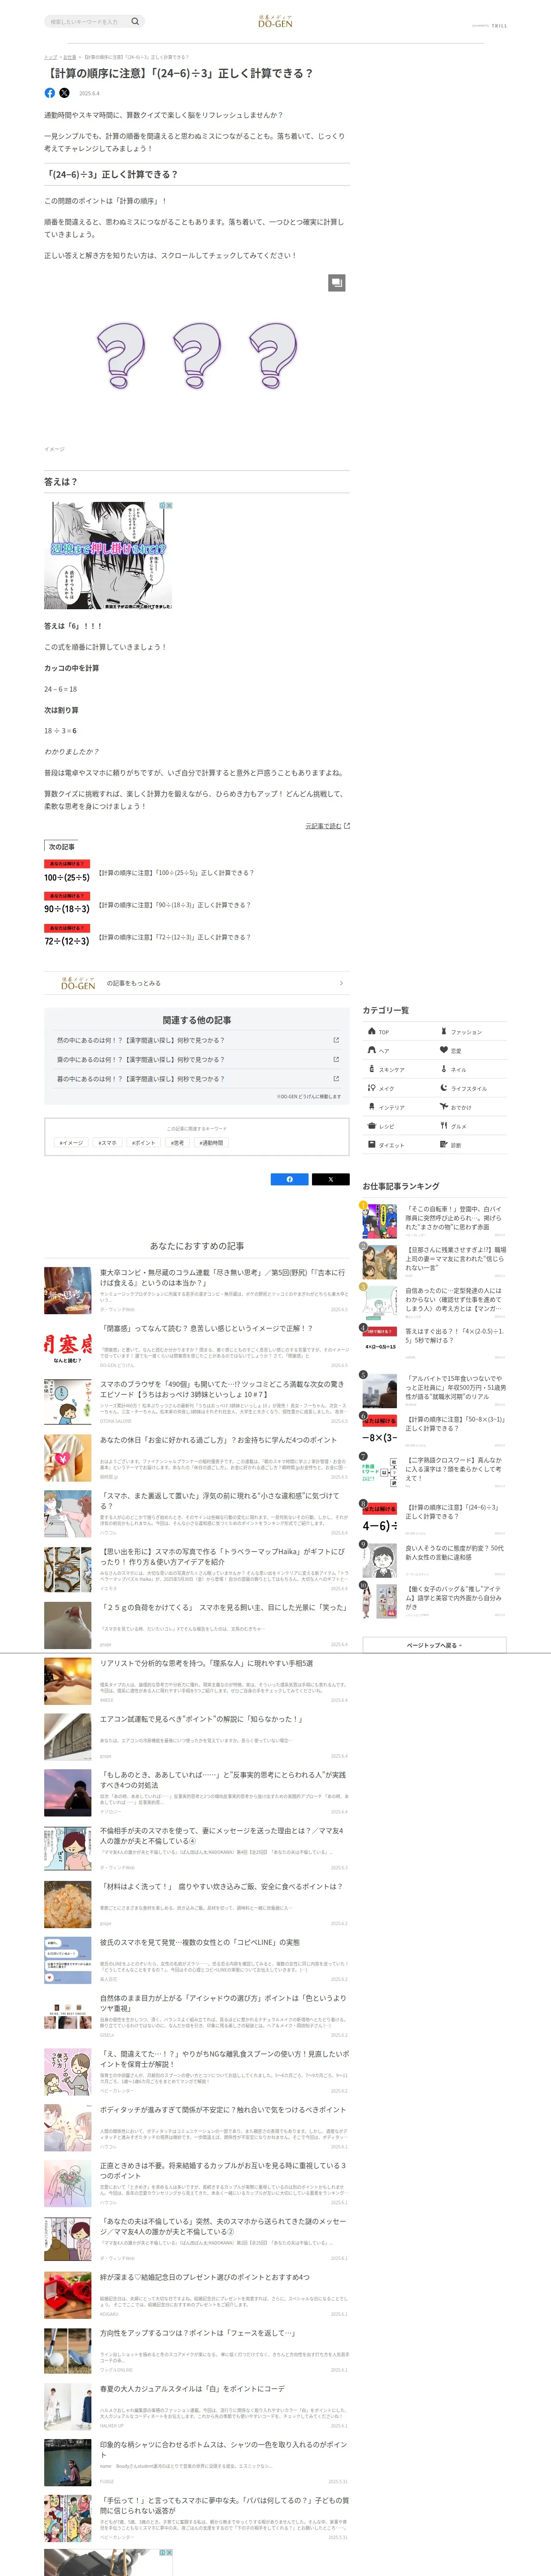Open thumbnail for 「閉塞感」ってなんて読む article
The width and height of the screenshot is (551, 2576).
click(x=68, y=1346)
